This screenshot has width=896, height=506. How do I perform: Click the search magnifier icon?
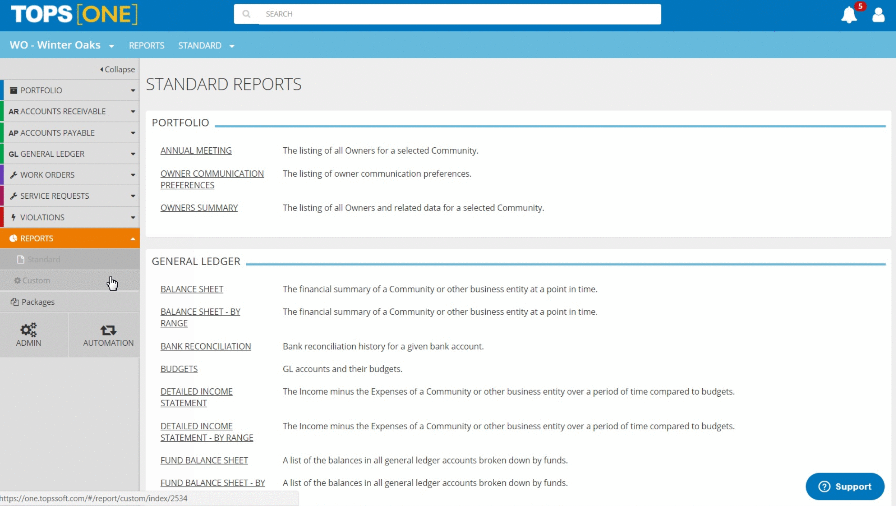click(x=246, y=14)
